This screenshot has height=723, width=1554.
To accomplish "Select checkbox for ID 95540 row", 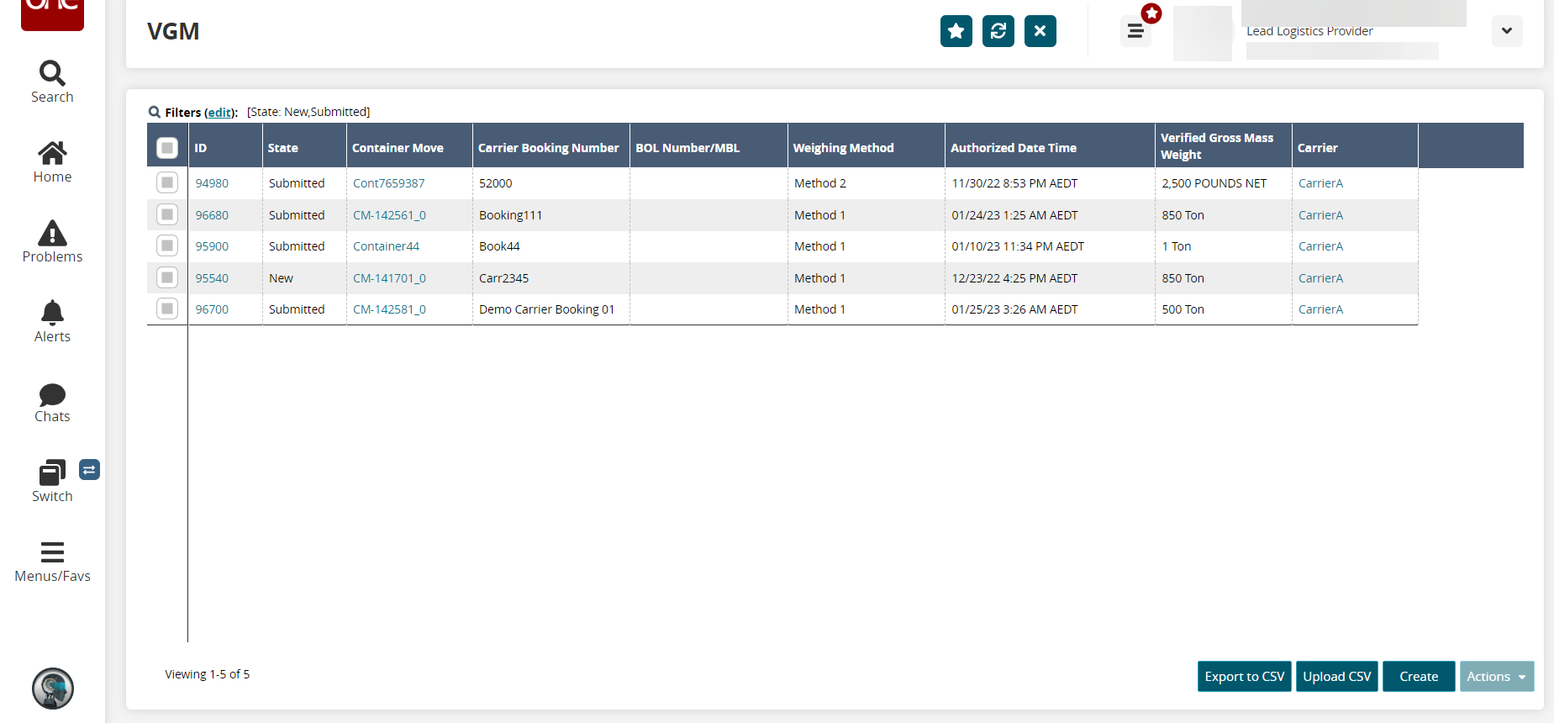I will (x=167, y=277).
